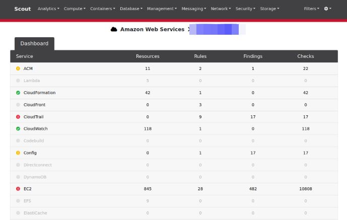Click the CloudTrail rules value 9

pyautogui.click(x=200, y=117)
